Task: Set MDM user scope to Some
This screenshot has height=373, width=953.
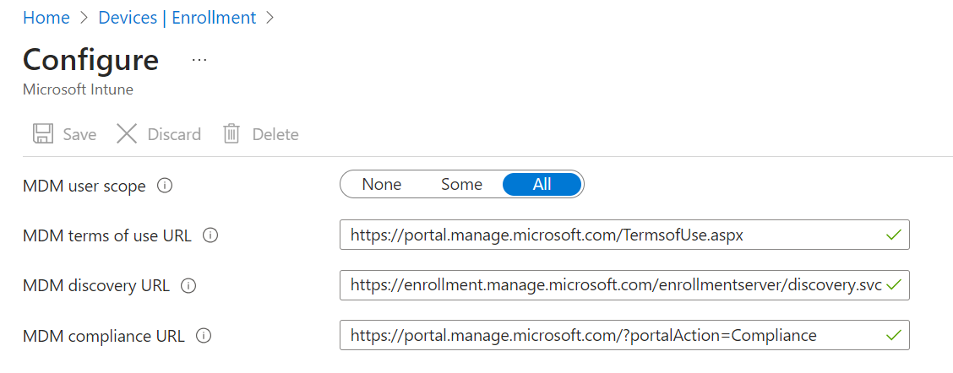Action: pos(461,185)
